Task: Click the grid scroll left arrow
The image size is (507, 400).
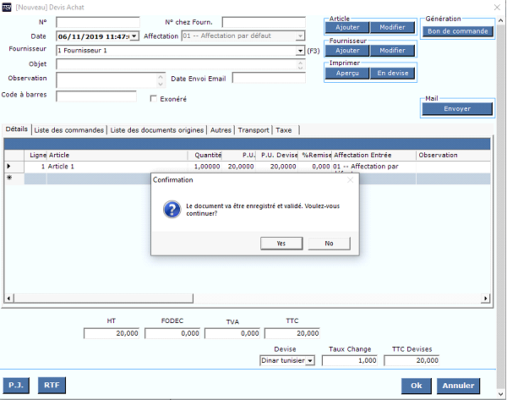Action: (x=8, y=298)
